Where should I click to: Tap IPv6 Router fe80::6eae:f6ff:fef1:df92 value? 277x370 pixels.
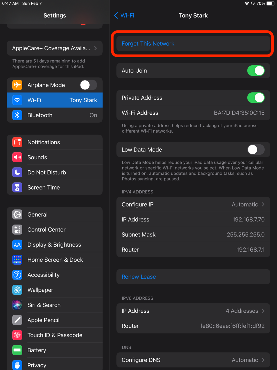(x=232, y=326)
